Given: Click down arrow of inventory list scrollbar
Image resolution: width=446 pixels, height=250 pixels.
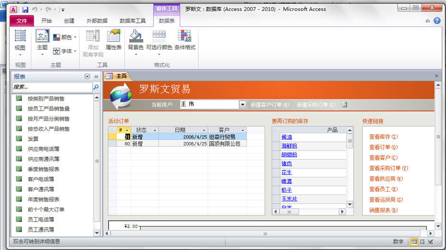Looking at the screenshot, I should [350, 205].
